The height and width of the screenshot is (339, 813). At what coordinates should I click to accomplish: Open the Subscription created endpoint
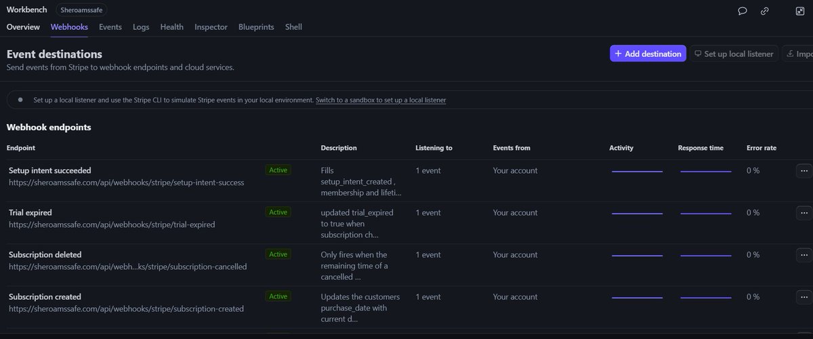pyautogui.click(x=45, y=296)
